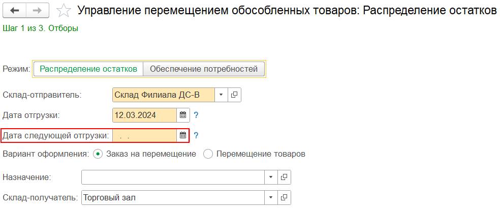
Task: Open calendar for Дата отгрузки
Action: (183, 115)
